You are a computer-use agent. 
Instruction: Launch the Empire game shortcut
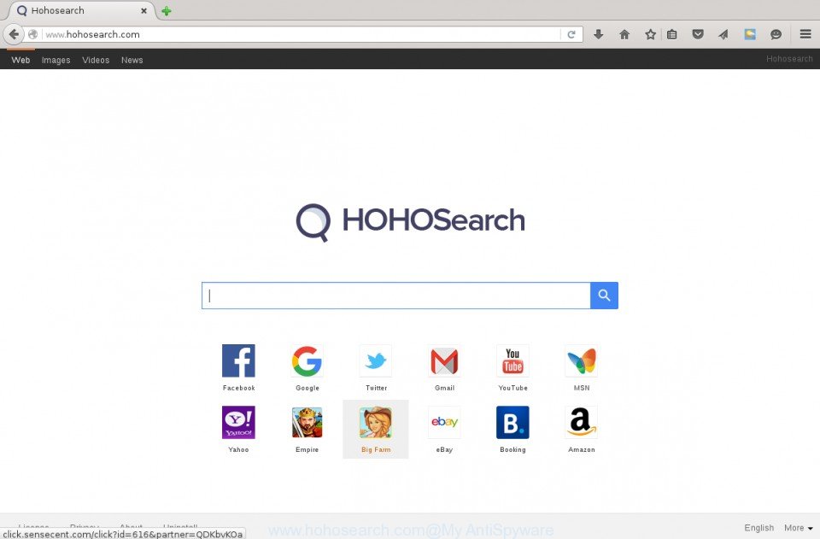[307, 423]
